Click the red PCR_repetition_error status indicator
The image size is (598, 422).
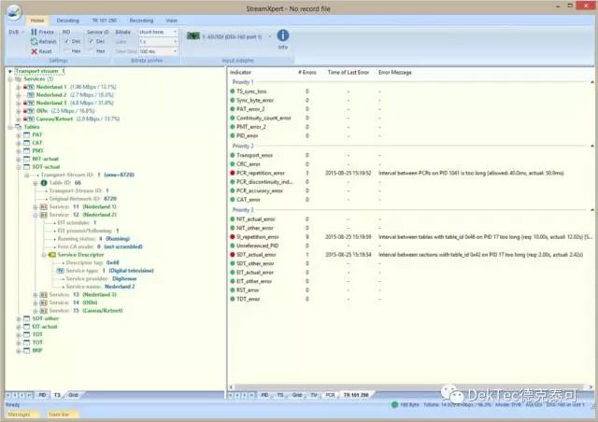234,173
